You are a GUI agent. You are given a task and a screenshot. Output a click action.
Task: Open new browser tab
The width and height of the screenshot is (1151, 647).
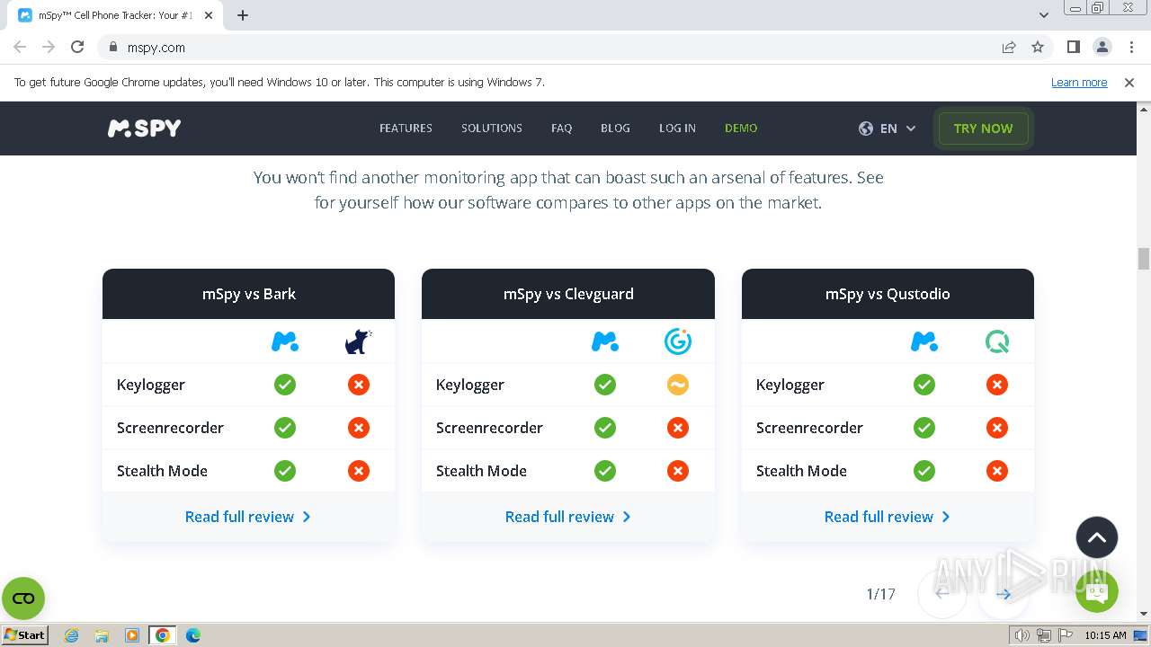pos(243,15)
